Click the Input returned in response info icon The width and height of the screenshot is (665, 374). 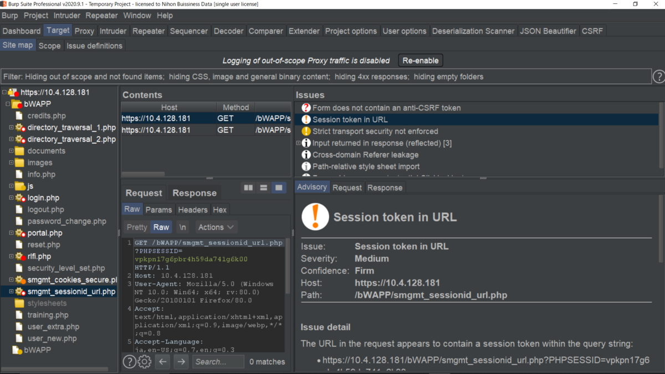coord(306,143)
